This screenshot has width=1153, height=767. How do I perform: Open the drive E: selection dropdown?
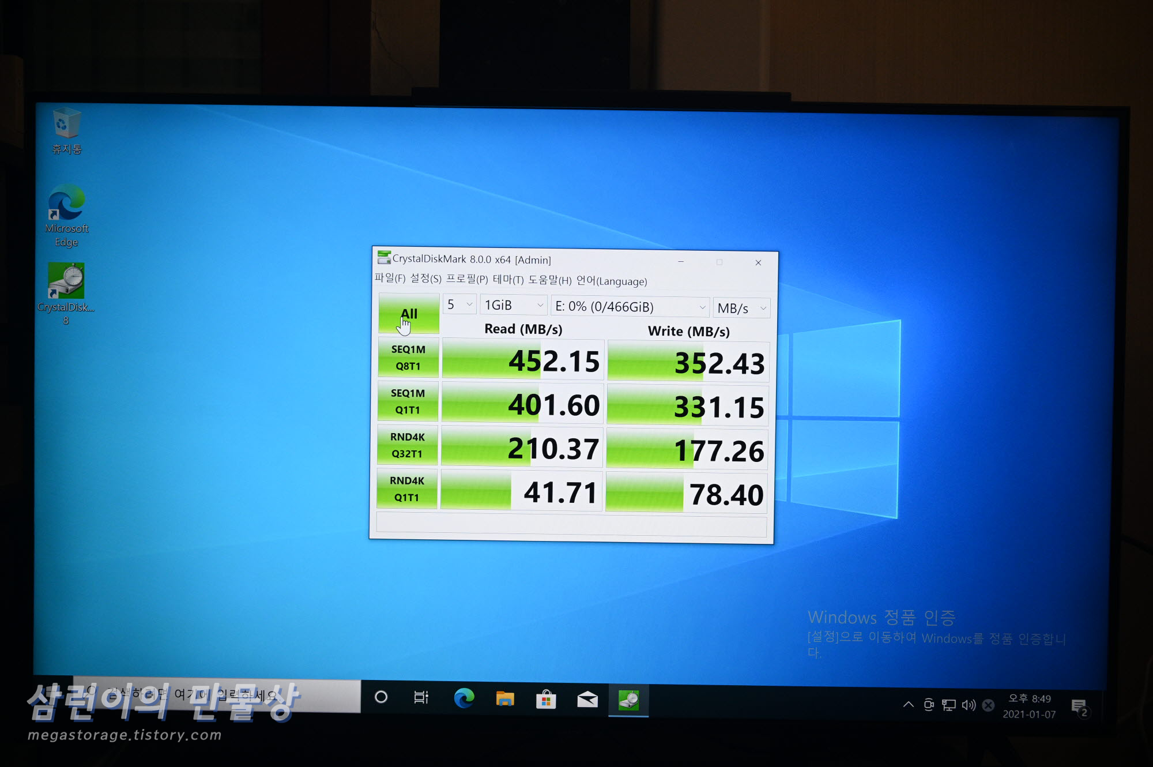pos(630,307)
